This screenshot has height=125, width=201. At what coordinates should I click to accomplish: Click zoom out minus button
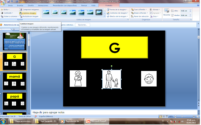[176, 117]
